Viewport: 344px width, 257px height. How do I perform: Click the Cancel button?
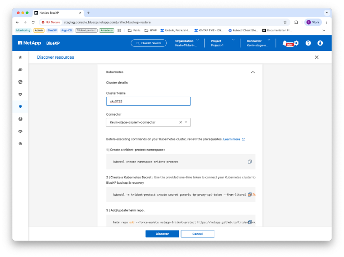tap(197, 234)
